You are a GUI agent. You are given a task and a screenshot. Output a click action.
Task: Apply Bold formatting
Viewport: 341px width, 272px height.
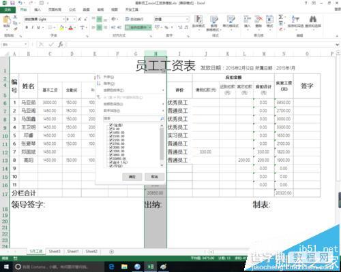tap(27, 27)
